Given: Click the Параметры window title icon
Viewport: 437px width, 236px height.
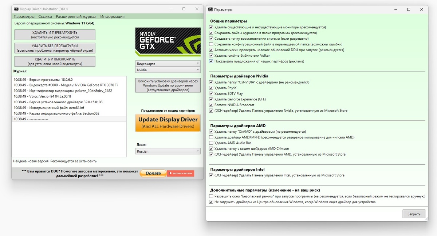Looking at the screenshot, I should tap(211, 9).
